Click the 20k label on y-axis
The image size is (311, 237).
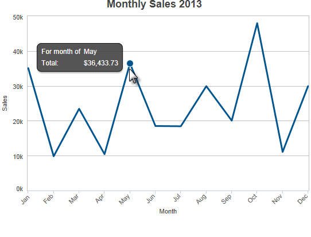(18, 122)
